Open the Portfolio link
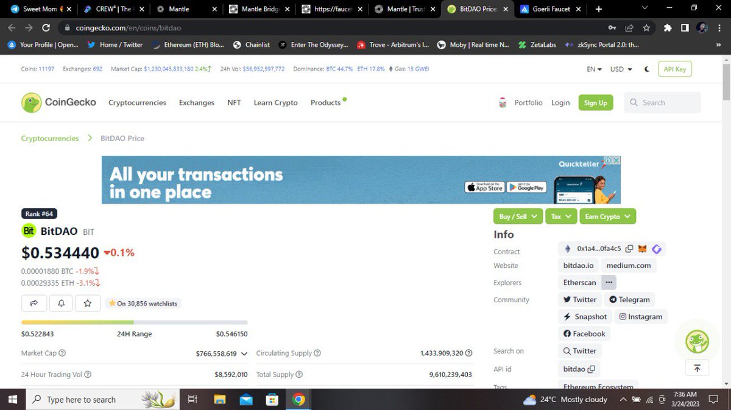Screen dimensions: 731x410 tap(528, 103)
